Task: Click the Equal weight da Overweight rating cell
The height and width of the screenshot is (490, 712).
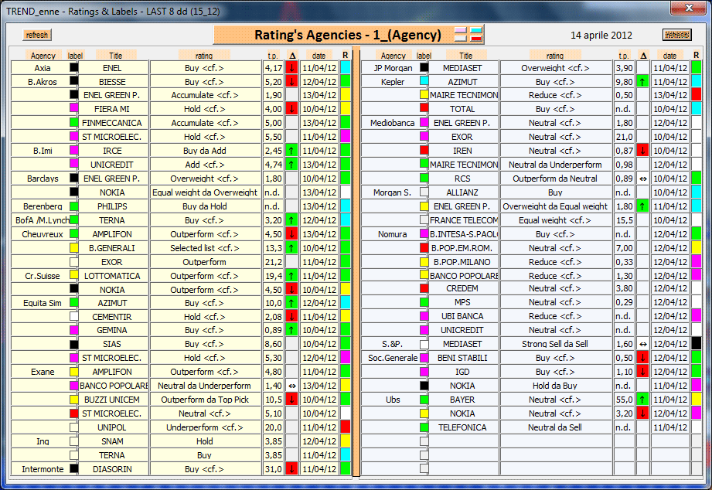Action: pyautogui.click(x=205, y=192)
